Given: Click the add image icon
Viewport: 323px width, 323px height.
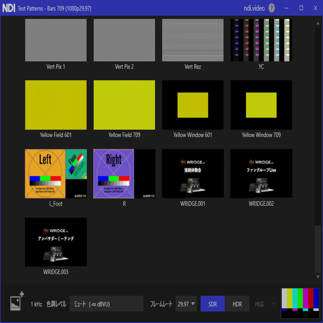Looking at the screenshot, I should (17, 301).
